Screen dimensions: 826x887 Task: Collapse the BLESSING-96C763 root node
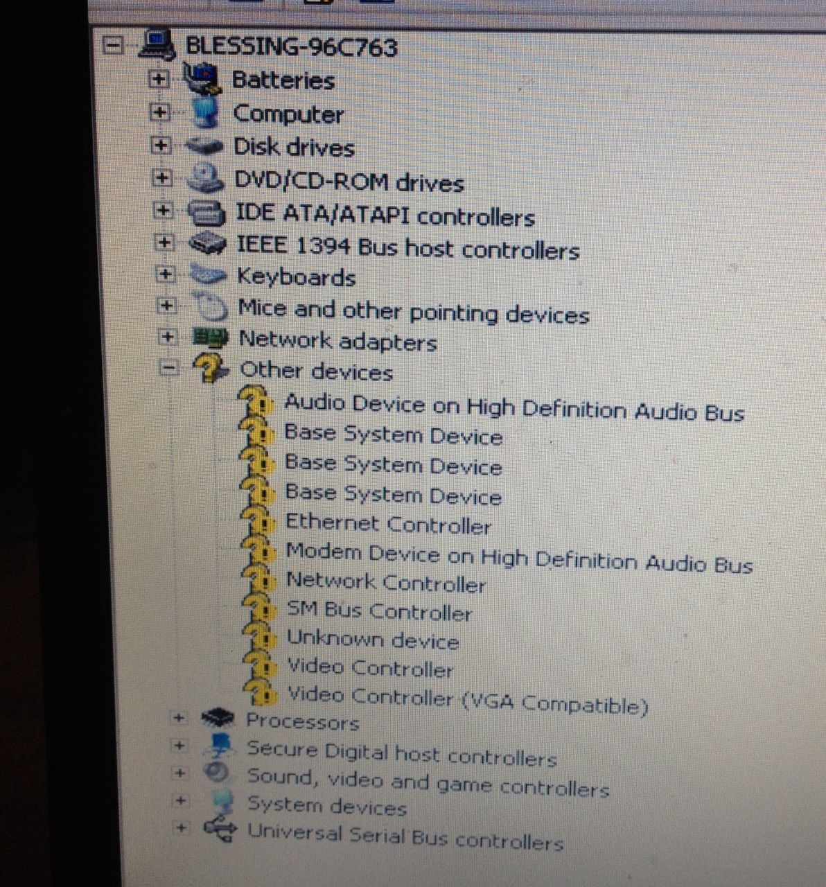pos(112,46)
